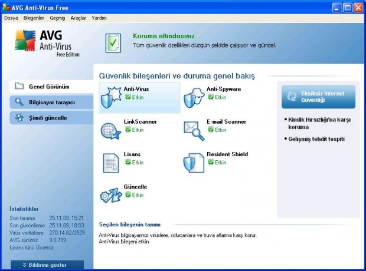The width and height of the screenshot is (366, 271).
Task: Select the Genel Görünüm tab
Action: [51, 87]
